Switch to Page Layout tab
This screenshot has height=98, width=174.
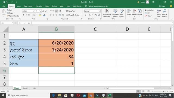[x=28, y=6]
